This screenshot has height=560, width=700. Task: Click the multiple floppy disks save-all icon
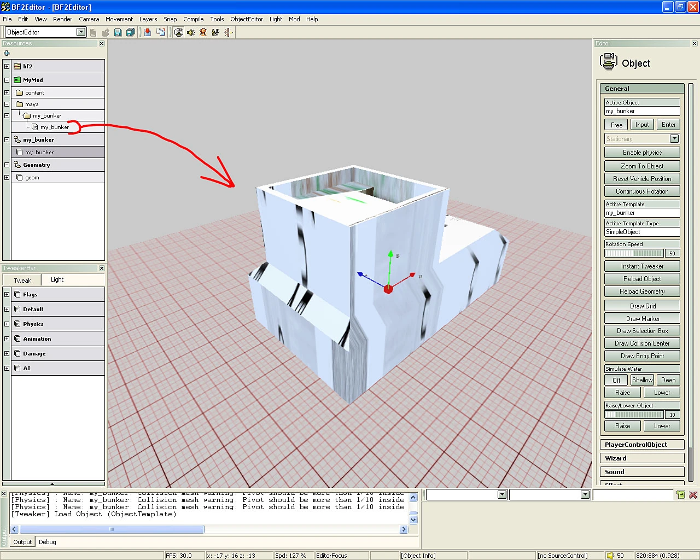pyautogui.click(x=130, y=32)
